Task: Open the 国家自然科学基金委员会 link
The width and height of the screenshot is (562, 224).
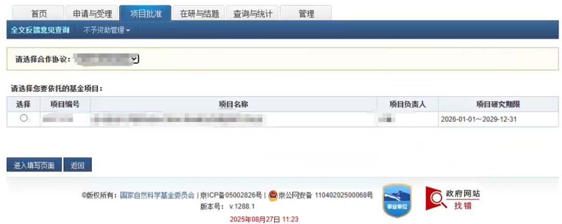Action: point(157,195)
